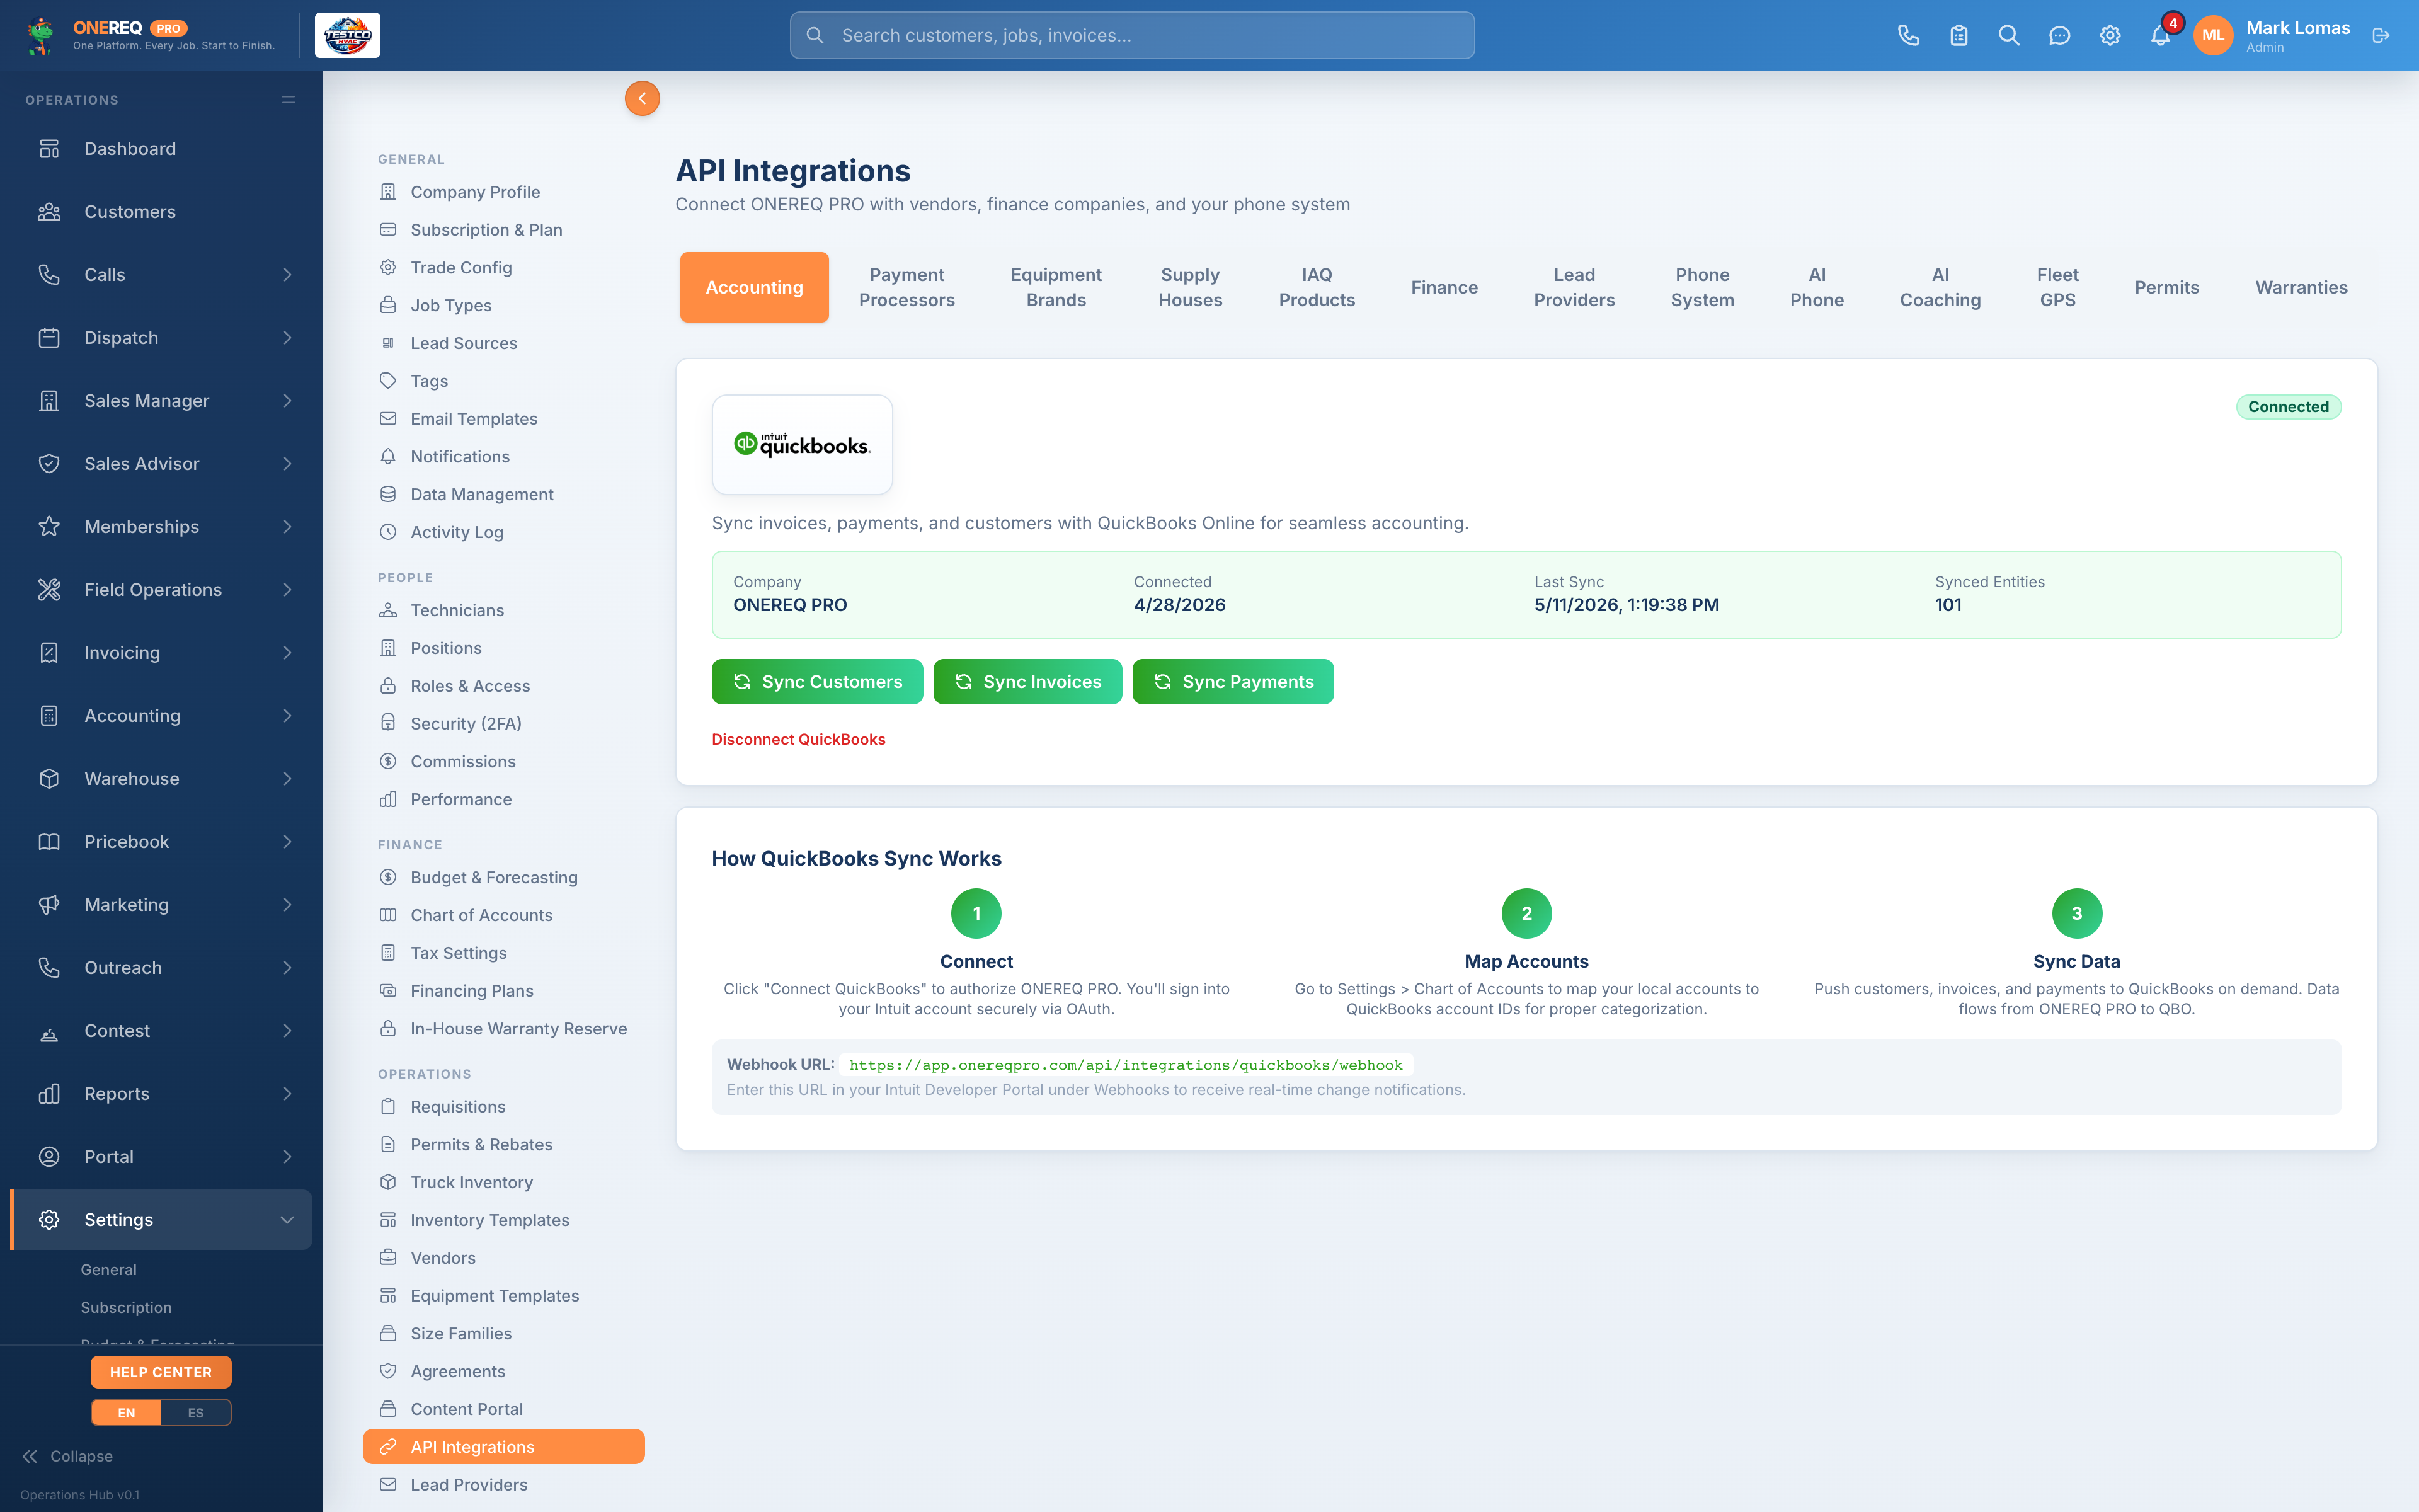Click the QuickBooks webhook URL
Screen dimensions: 2419x1512
[1126, 1065]
